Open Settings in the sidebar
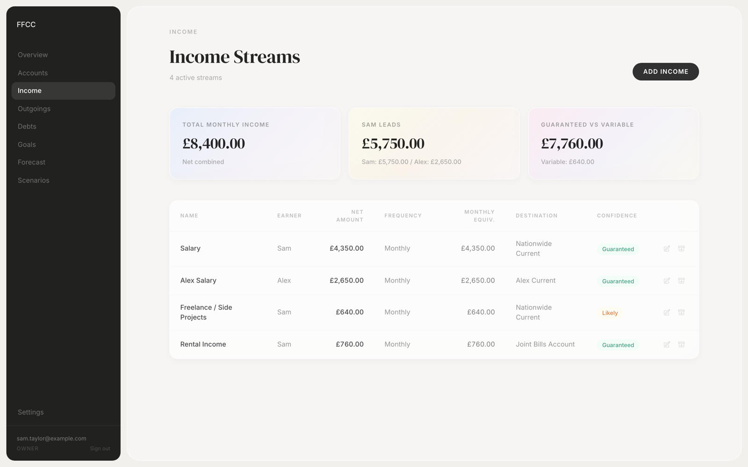The image size is (748, 467). coord(63,412)
